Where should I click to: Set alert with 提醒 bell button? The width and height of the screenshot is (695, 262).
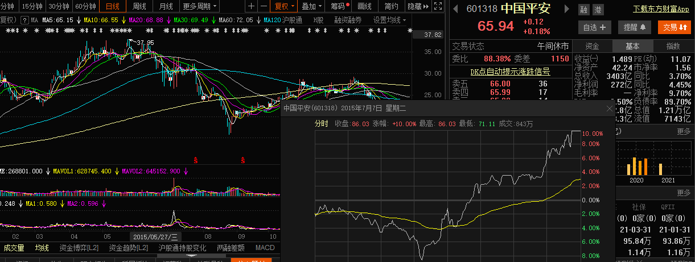634,27
